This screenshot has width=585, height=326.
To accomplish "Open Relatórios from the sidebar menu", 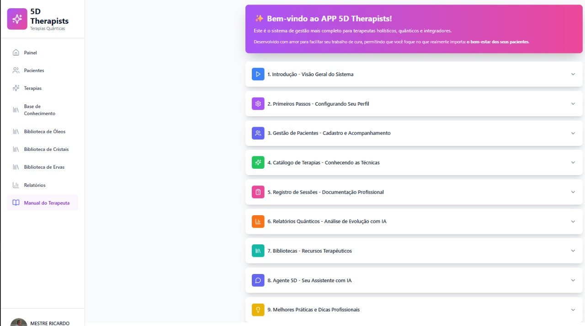I will point(35,185).
